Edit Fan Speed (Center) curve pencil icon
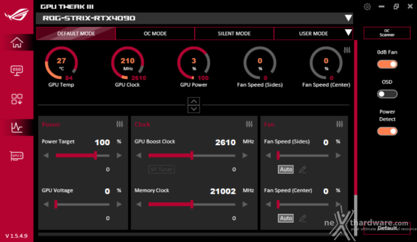The image size is (417, 242). pyautogui.click(x=303, y=218)
